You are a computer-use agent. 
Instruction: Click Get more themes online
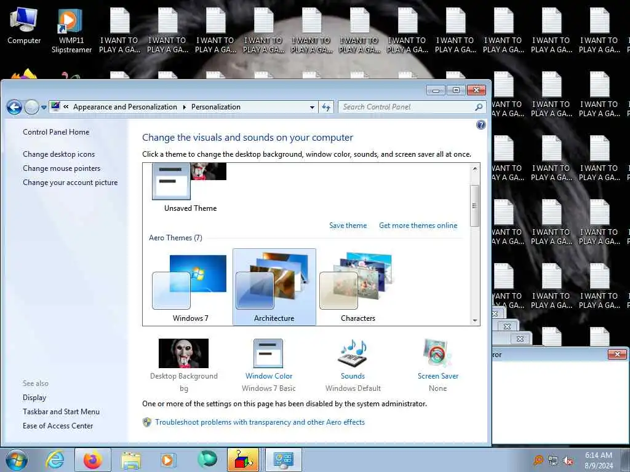(x=418, y=226)
